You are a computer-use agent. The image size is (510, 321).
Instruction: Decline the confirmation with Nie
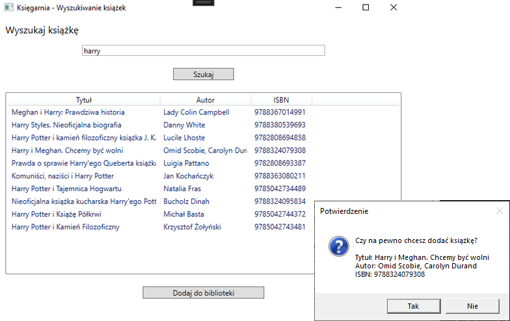click(x=472, y=306)
